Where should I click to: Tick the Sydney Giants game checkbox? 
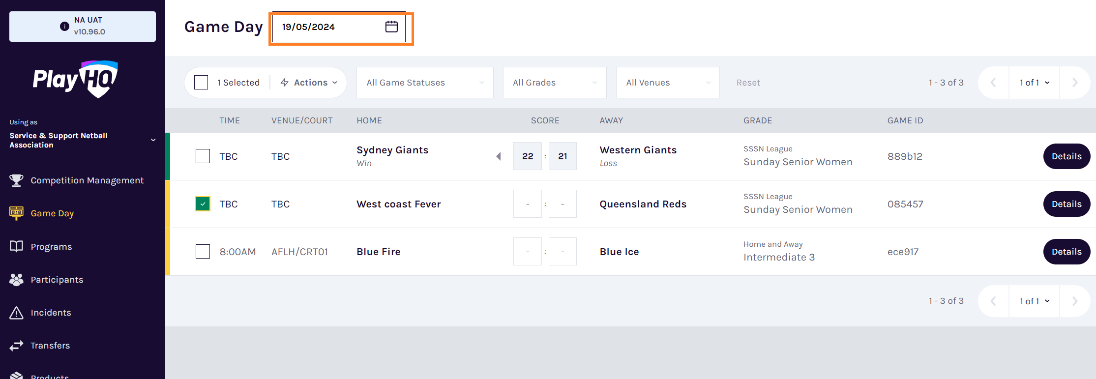point(203,156)
